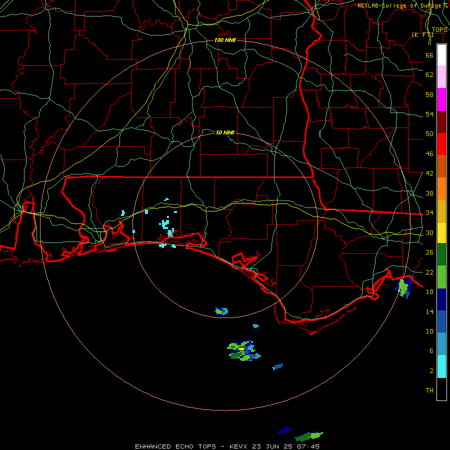Click the legend value 6
The image size is (450, 450).
tap(431, 350)
